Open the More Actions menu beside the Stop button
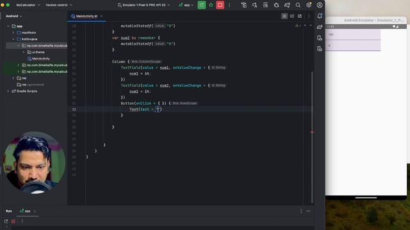This screenshot has height=230, width=410. 229,5
